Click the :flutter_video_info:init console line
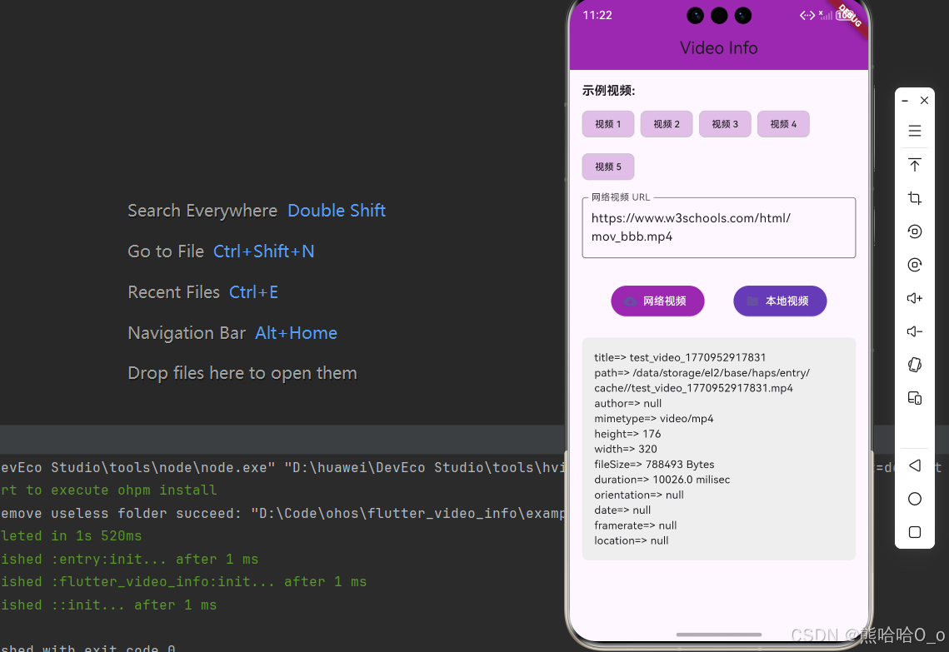Screen dimensions: 949x652 coord(183,582)
